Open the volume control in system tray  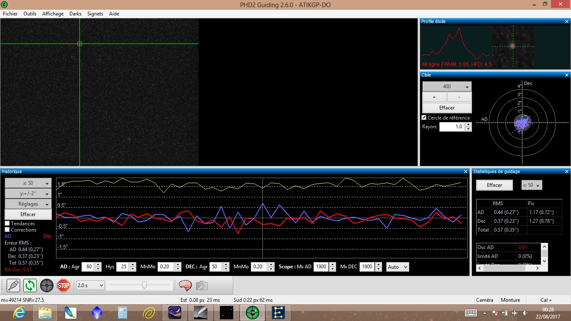pyautogui.click(x=525, y=313)
